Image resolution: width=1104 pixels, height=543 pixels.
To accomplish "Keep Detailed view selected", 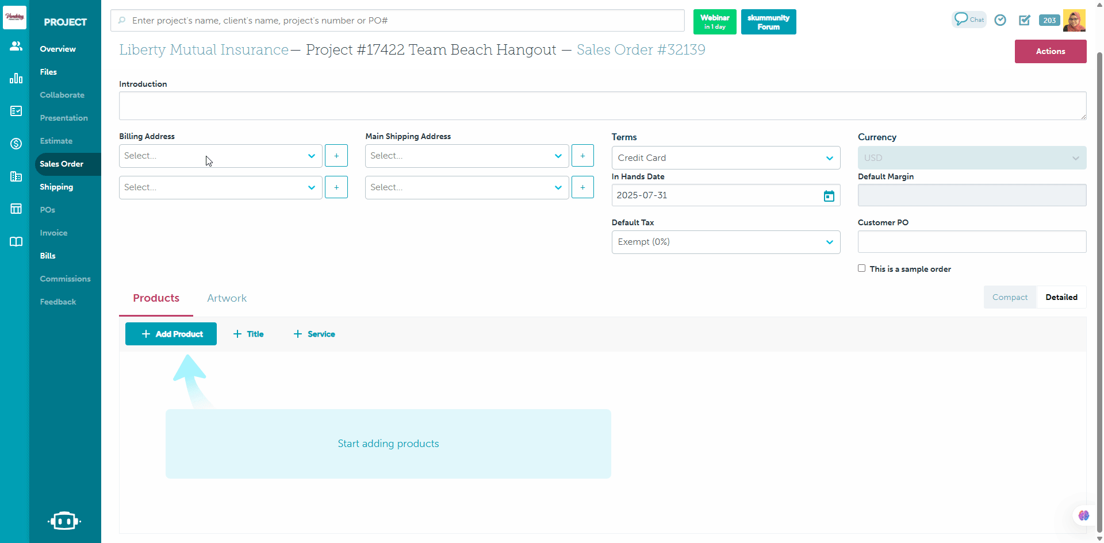I will click(1062, 297).
